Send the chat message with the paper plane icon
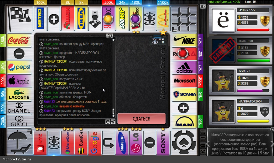The image size is (274, 163). tap(113, 122)
